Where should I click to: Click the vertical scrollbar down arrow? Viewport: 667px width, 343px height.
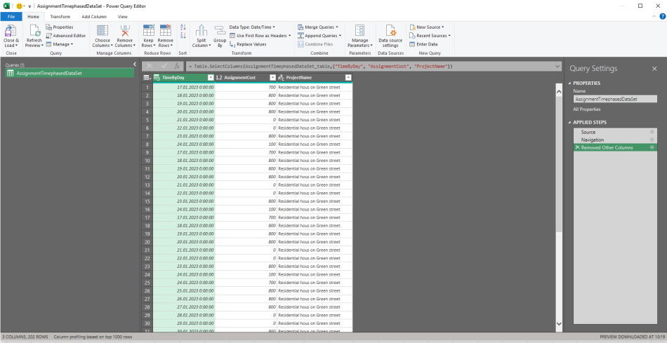point(559,324)
